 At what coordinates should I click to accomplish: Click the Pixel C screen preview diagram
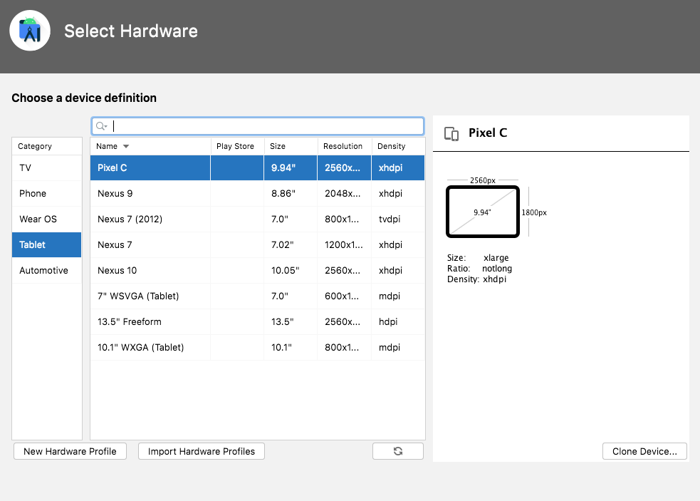[x=483, y=212]
